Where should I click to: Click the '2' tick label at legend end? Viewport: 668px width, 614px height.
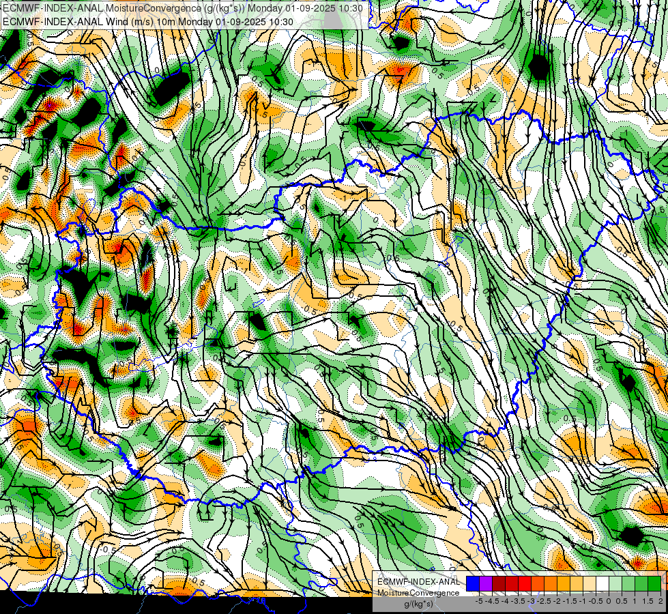(x=660, y=601)
